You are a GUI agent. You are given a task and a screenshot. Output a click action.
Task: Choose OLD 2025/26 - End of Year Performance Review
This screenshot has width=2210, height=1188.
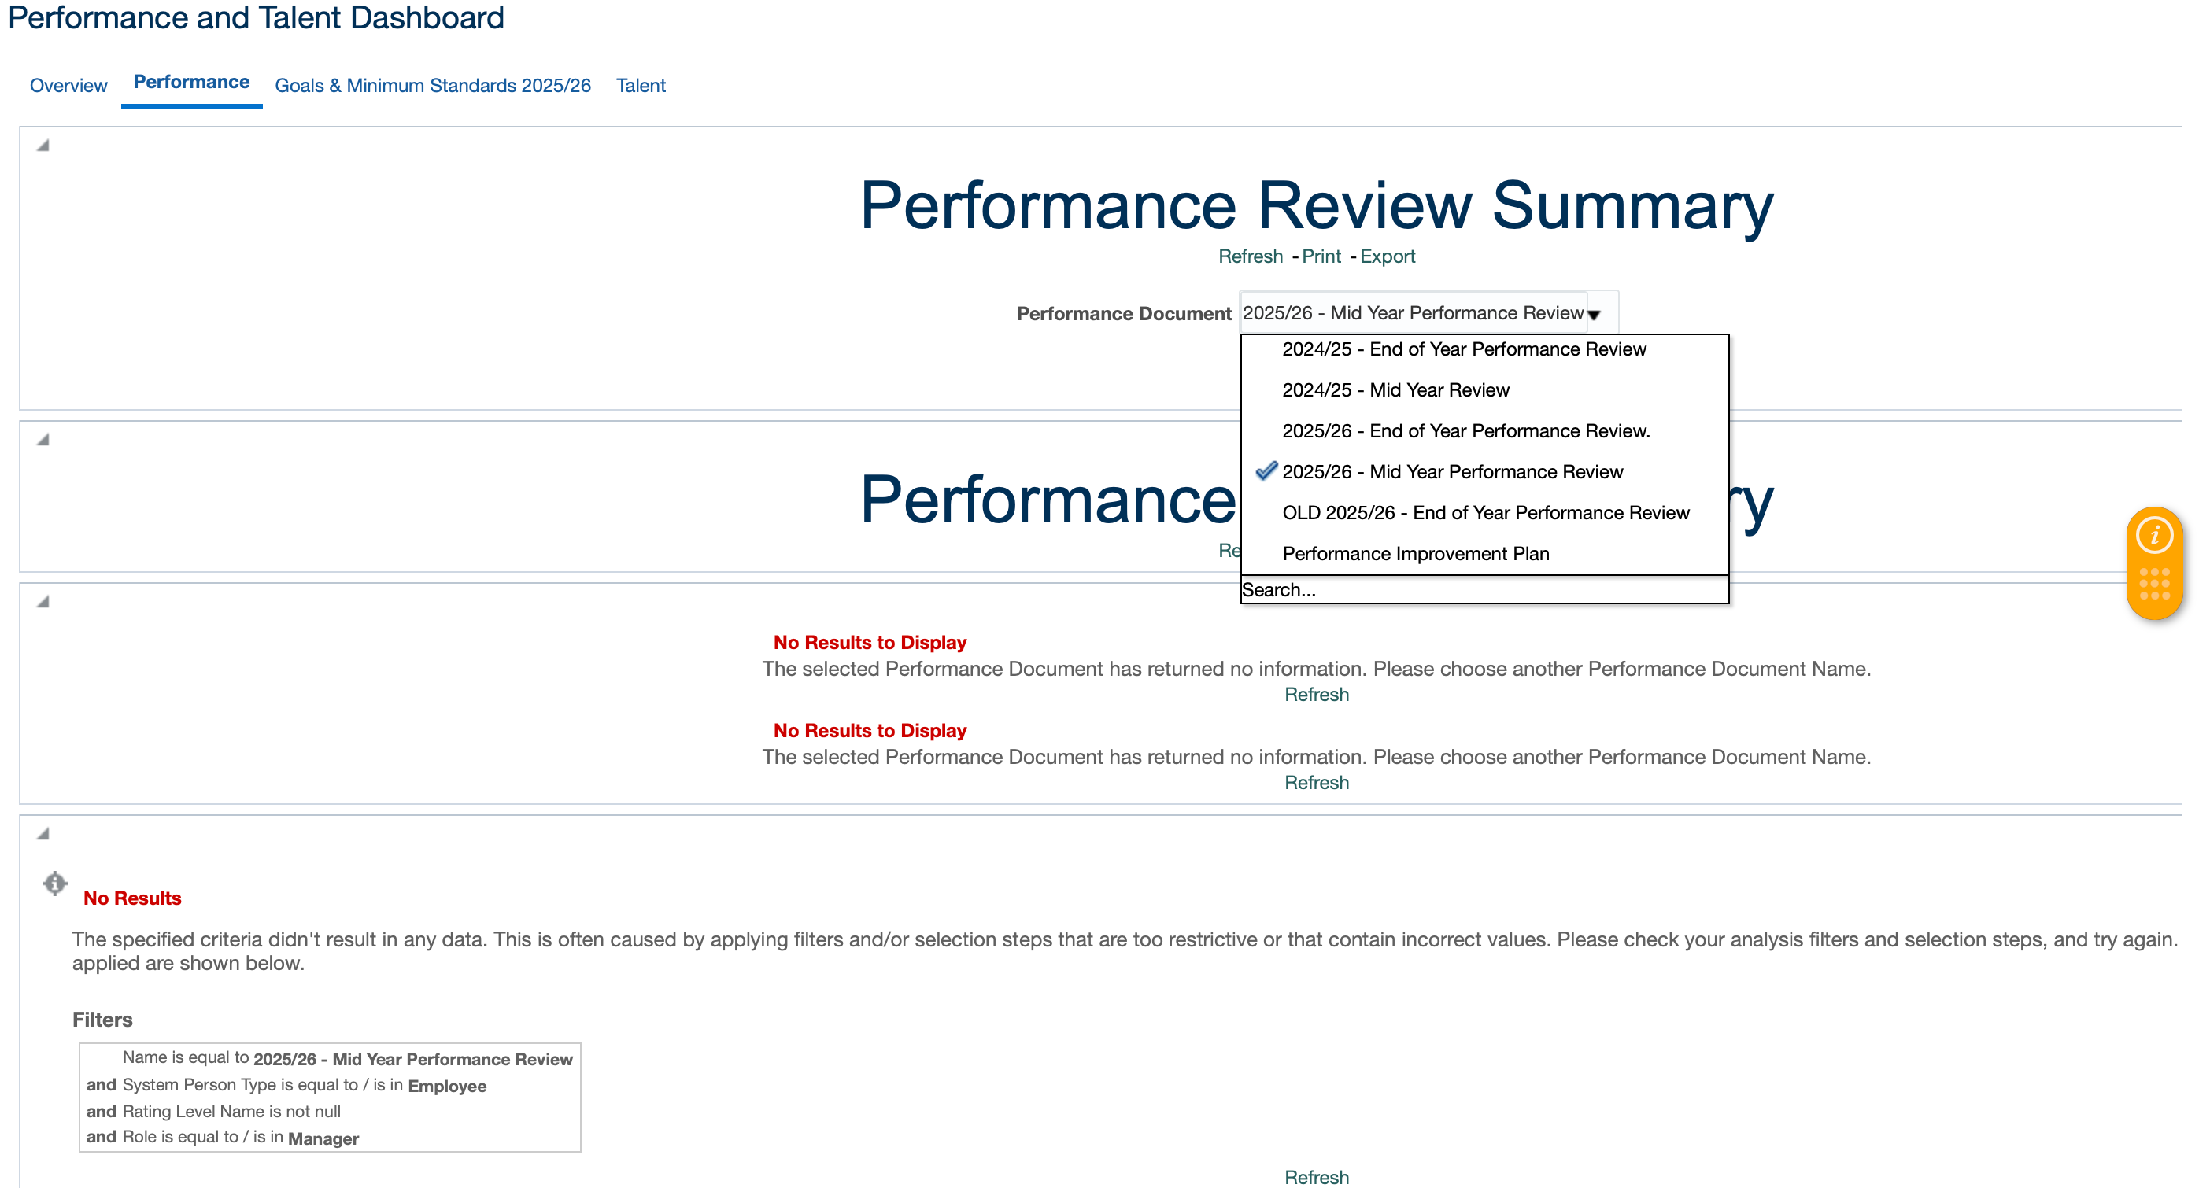(1485, 513)
